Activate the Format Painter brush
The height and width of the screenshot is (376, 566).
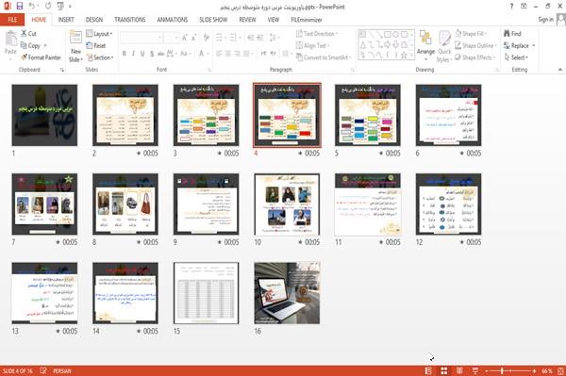click(x=41, y=57)
